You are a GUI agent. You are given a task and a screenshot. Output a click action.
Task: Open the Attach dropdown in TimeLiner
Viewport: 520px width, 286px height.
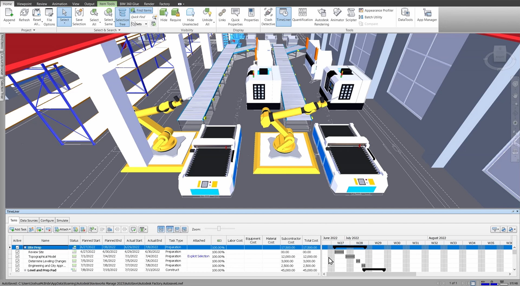point(63,229)
